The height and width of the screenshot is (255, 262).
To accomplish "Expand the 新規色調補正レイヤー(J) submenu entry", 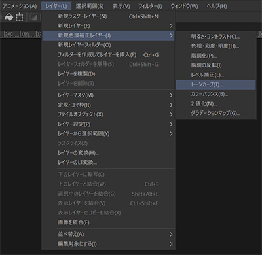I will 108,35.
